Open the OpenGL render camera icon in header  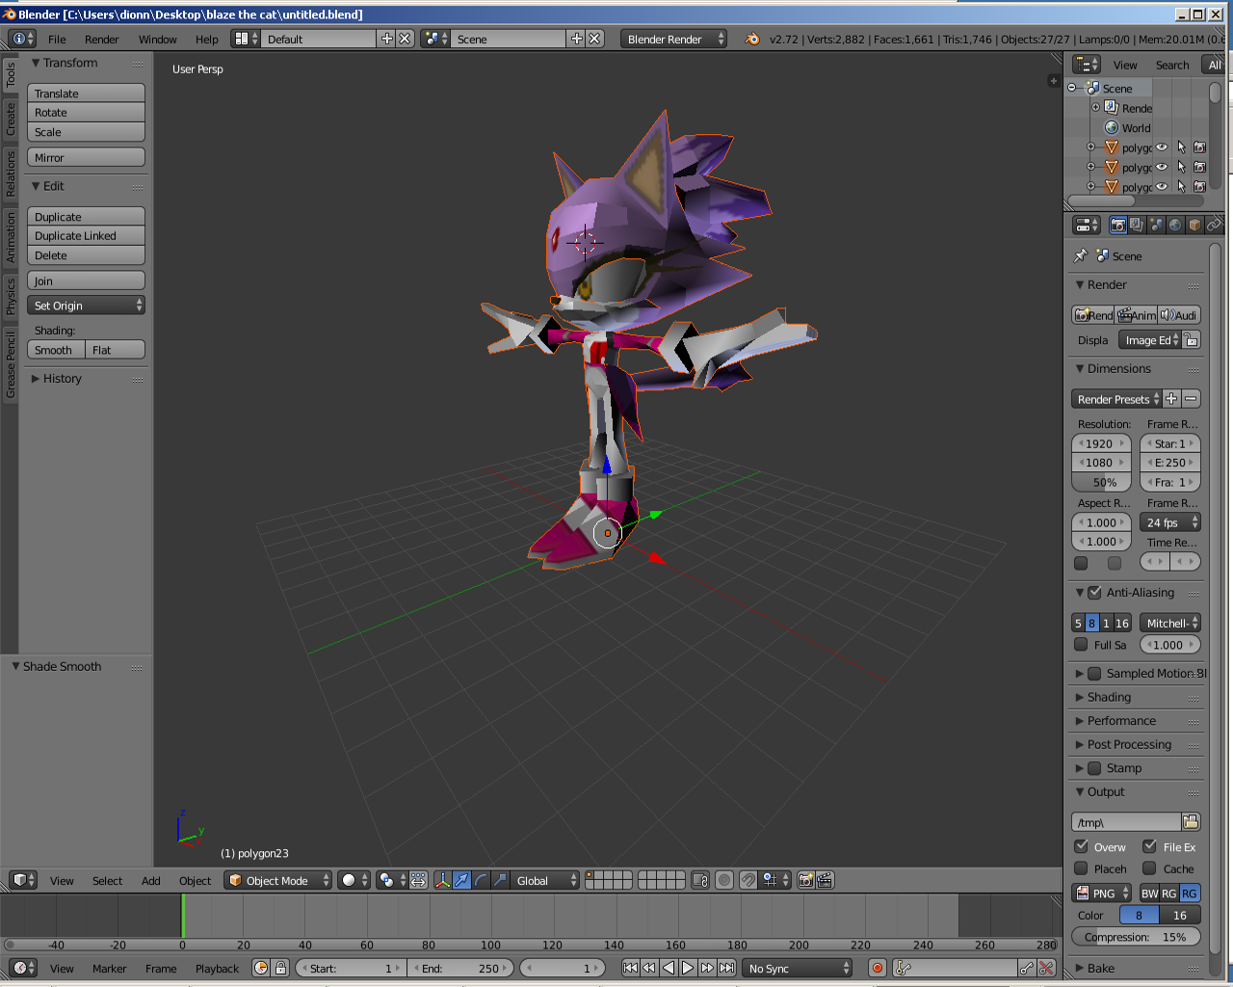pyautogui.click(x=804, y=879)
